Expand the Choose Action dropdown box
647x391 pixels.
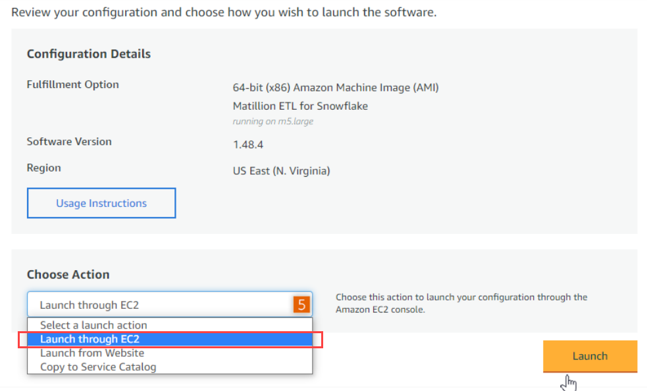coord(170,304)
